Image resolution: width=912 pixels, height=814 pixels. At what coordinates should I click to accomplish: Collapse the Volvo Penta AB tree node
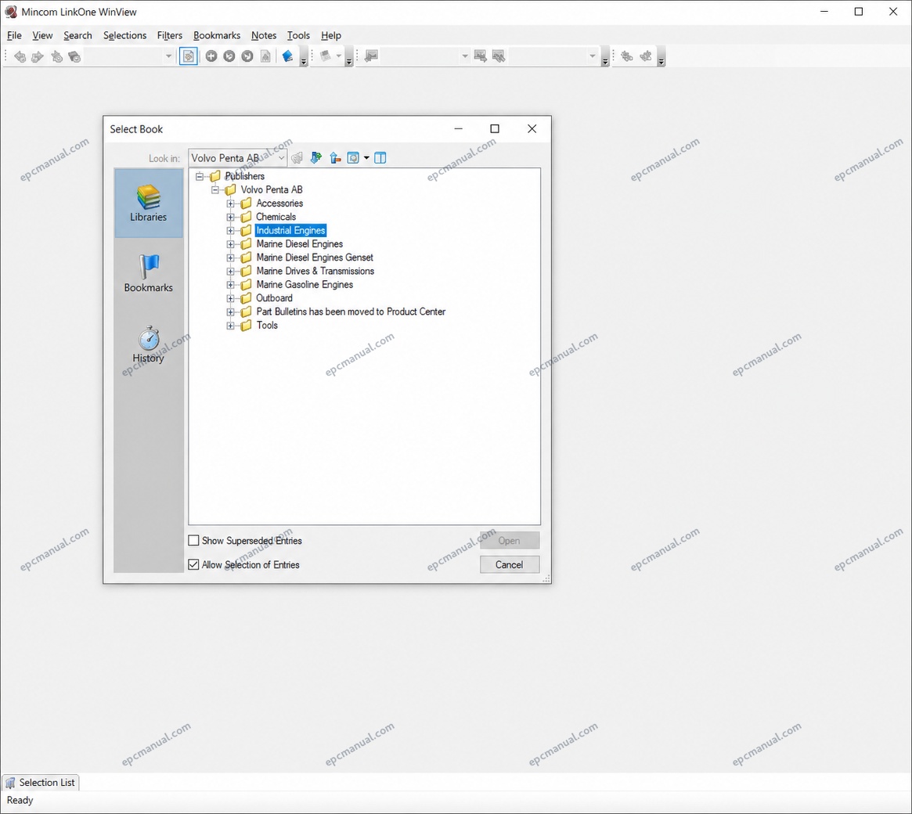point(215,189)
